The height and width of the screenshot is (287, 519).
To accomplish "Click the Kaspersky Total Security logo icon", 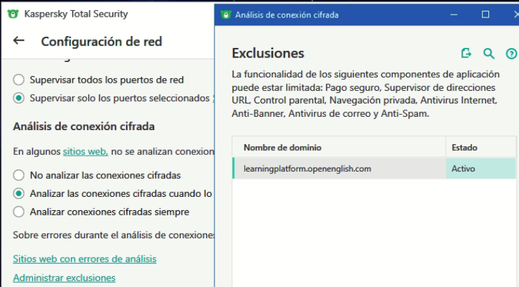I will tap(13, 14).
